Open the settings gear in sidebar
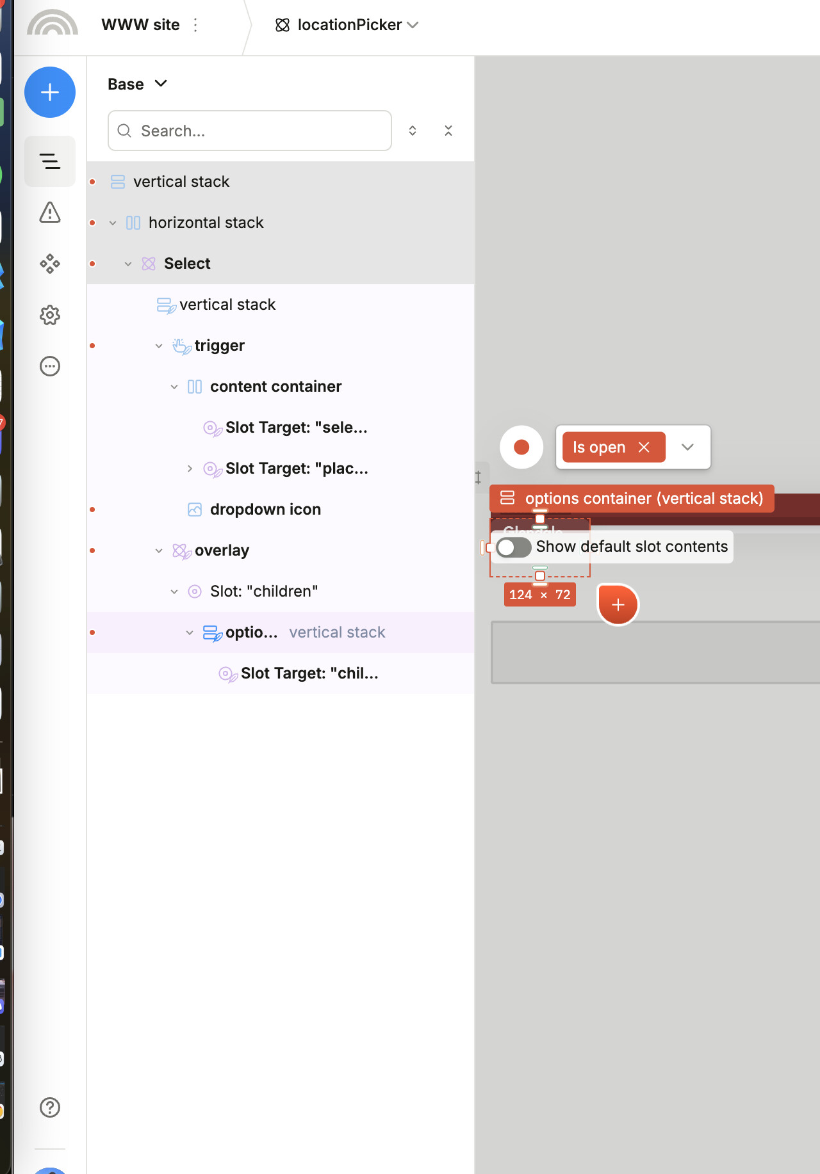820x1174 pixels. (50, 315)
